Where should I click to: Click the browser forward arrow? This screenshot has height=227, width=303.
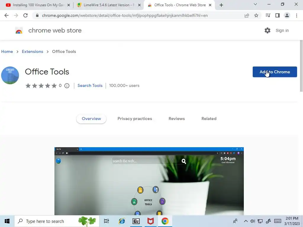click(x=16, y=15)
